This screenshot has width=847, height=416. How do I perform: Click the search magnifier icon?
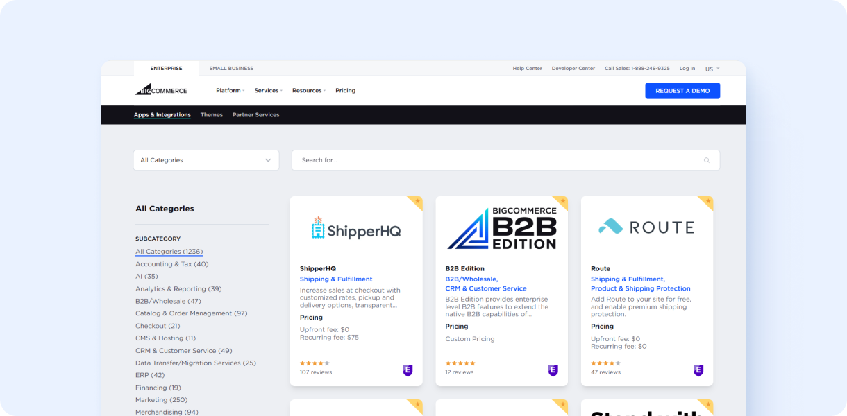pyautogui.click(x=707, y=160)
